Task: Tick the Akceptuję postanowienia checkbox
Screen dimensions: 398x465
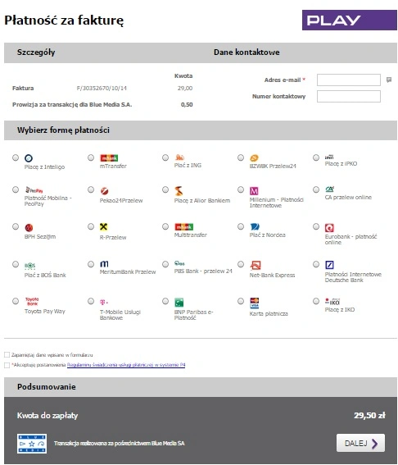Action: (x=7, y=365)
